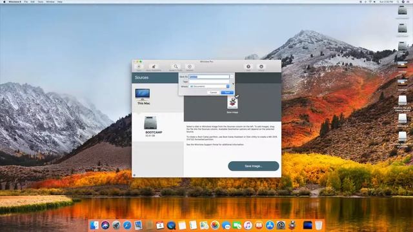Click the rightmost Winclone toolbar icon
The image size is (413, 232).
pos(261,67)
